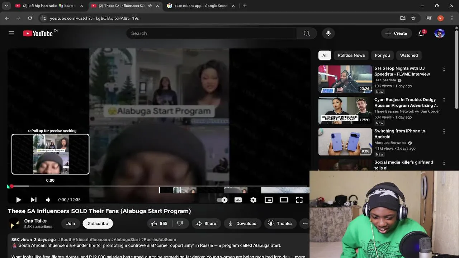Open options for Cyan Boujee video
The width and height of the screenshot is (459, 258).
(444, 100)
